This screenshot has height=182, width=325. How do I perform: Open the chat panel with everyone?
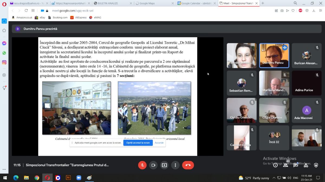click(x=296, y=165)
